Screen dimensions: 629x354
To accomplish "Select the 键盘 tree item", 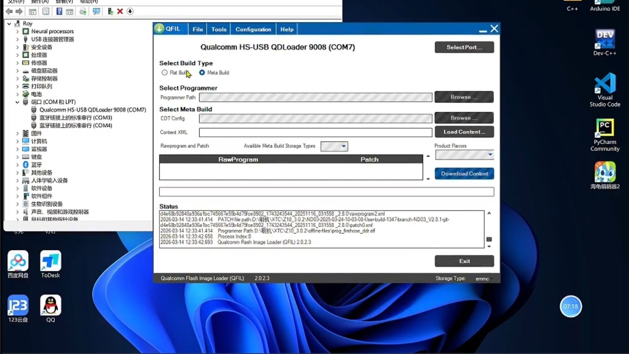I will click(36, 157).
